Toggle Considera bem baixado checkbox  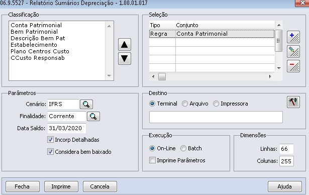[x=50, y=152]
